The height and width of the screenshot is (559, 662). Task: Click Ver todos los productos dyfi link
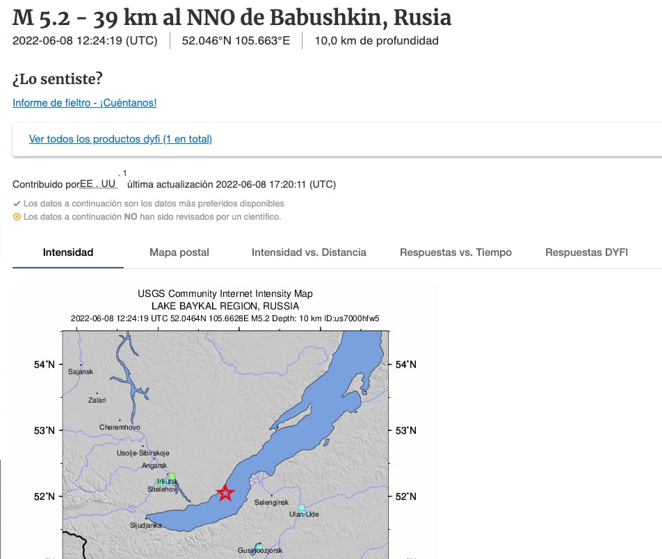click(x=120, y=138)
